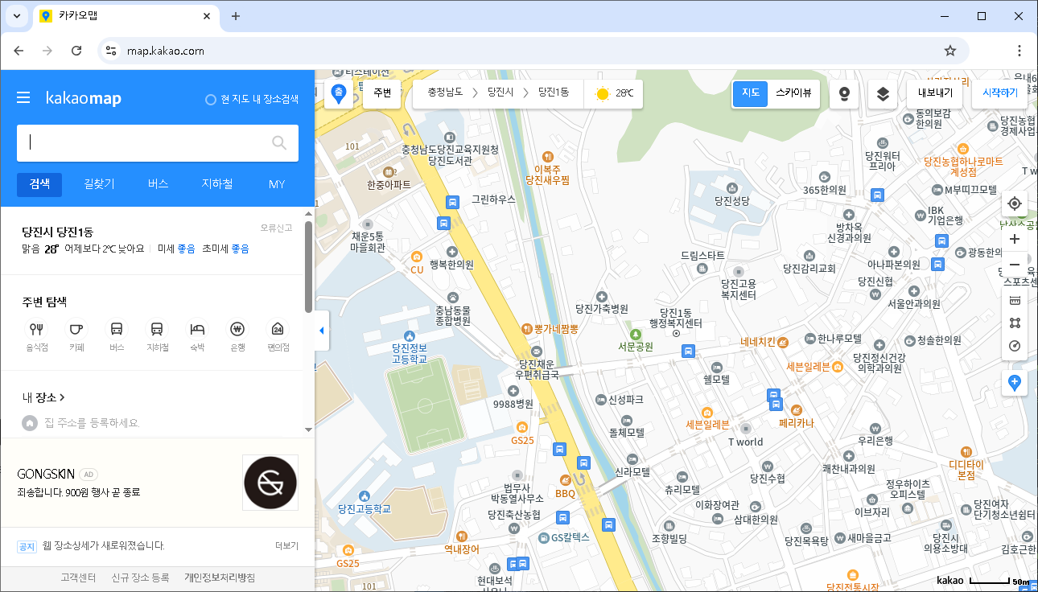Select the distance ruler measuring tool
Screen dimensions: 1038x592
coord(1014,300)
